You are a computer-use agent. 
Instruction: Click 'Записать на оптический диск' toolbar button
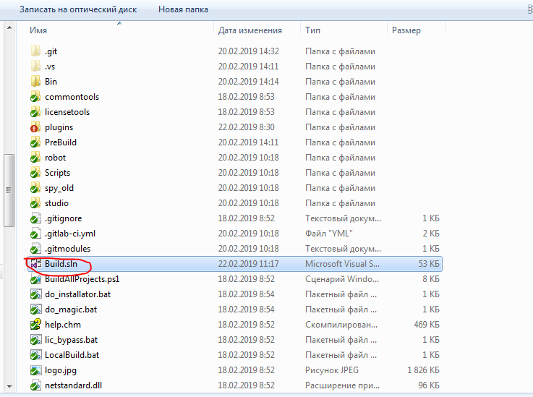[x=78, y=9]
